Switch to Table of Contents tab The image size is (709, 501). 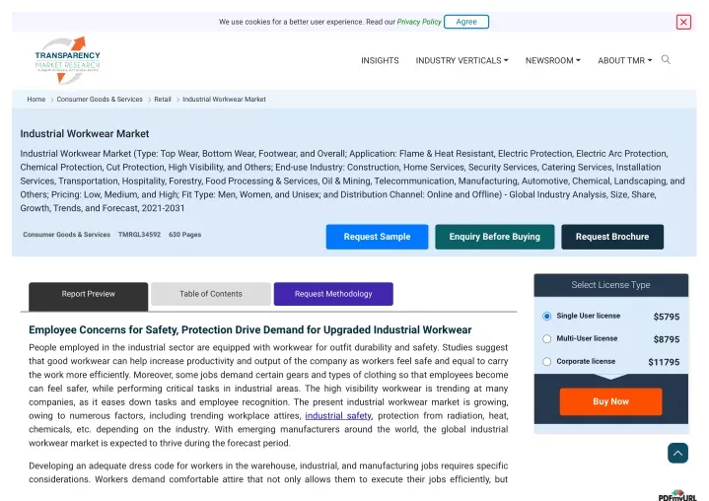[x=211, y=294]
